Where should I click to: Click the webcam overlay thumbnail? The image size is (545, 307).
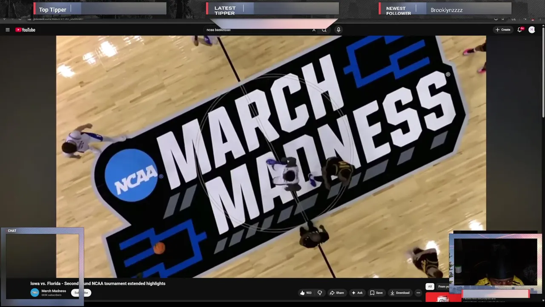click(x=495, y=262)
